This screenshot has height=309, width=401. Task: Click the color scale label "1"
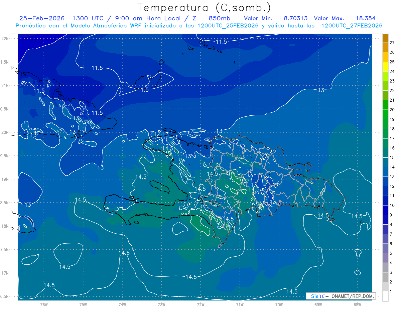[x=391, y=292]
